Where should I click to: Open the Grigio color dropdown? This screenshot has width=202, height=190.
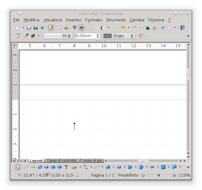132,36
